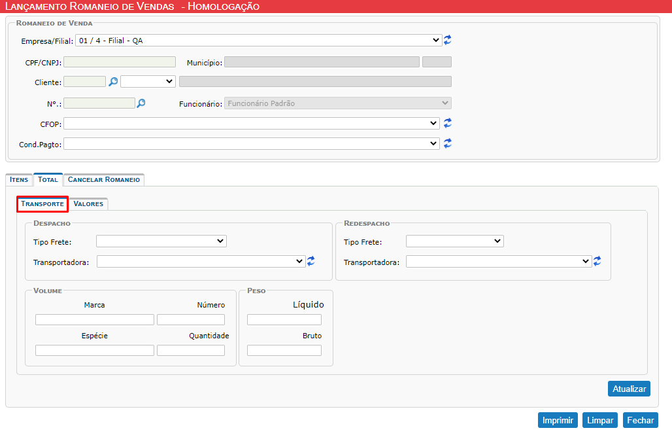Image resolution: width=672 pixels, height=441 pixels.
Task: Switch to the Itens tab
Action: pos(19,180)
